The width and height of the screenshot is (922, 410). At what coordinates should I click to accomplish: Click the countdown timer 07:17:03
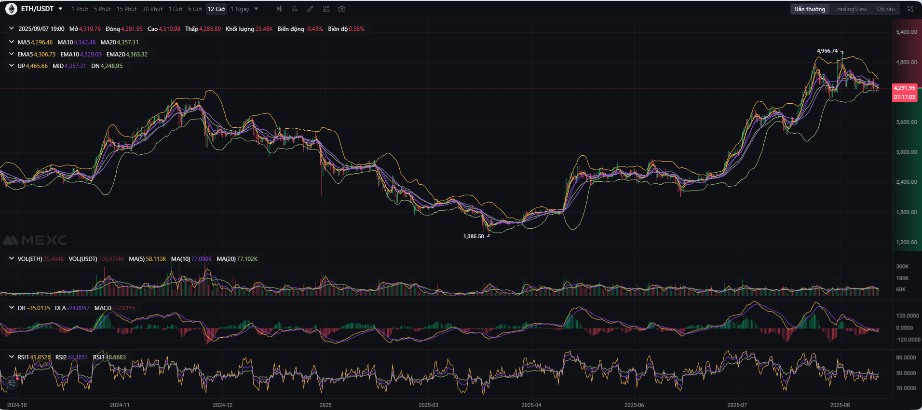pos(904,97)
